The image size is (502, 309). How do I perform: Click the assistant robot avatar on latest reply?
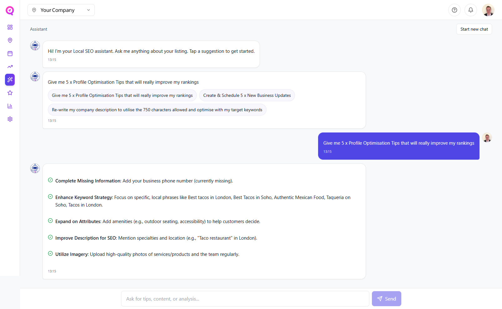[35, 168]
